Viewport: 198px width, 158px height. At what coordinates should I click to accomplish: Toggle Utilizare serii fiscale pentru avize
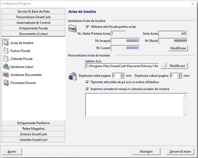click(x=87, y=27)
